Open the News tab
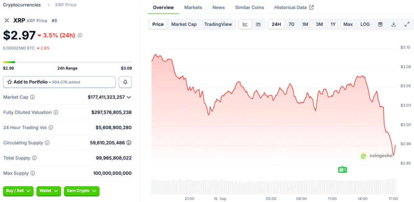 [x=219, y=7]
